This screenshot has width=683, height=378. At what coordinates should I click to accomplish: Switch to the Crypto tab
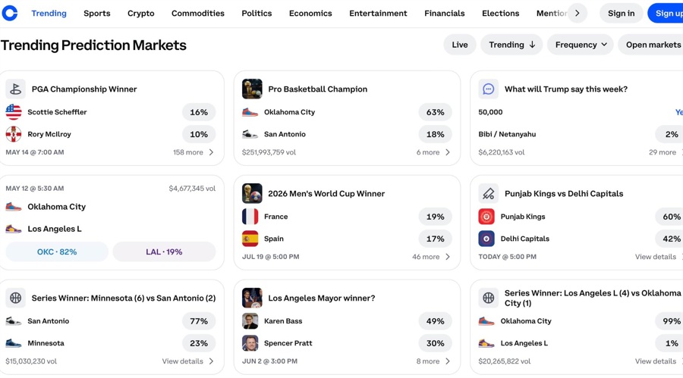[x=140, y=13]
